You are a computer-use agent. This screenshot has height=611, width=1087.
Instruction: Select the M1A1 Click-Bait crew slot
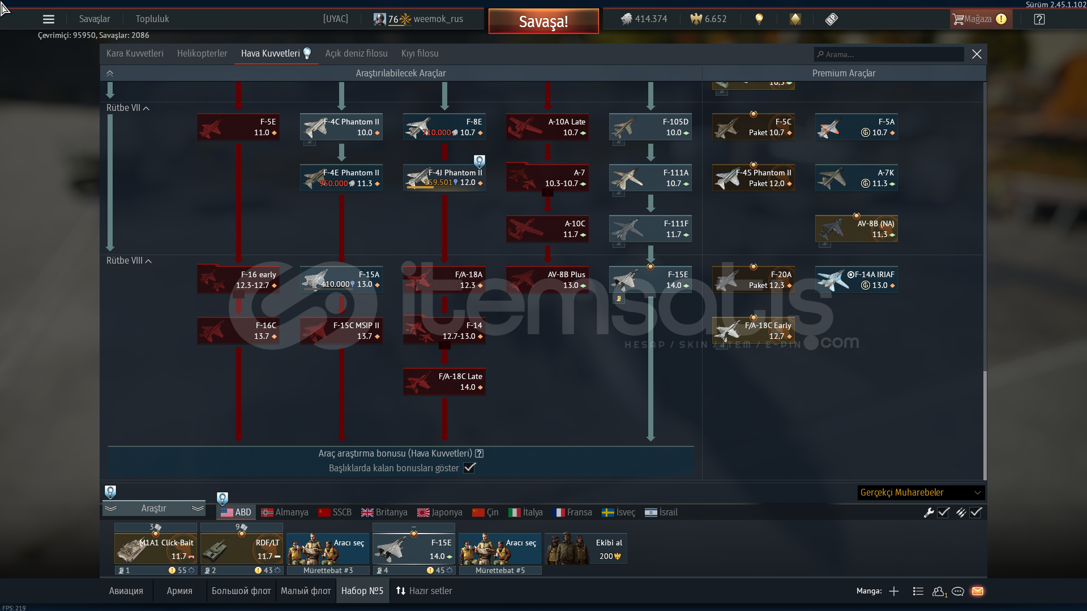pyautogui.click(x=156, y=549)
